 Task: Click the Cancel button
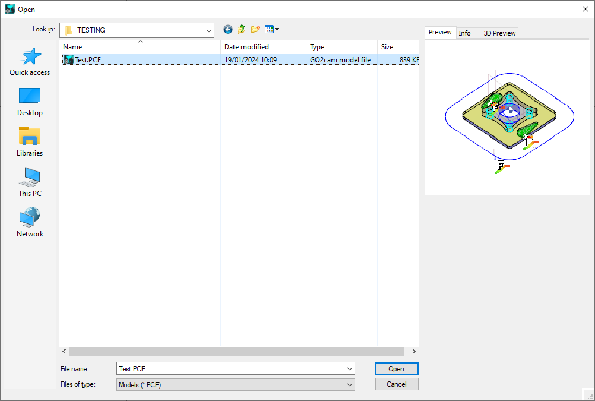[x=397, y=384]
